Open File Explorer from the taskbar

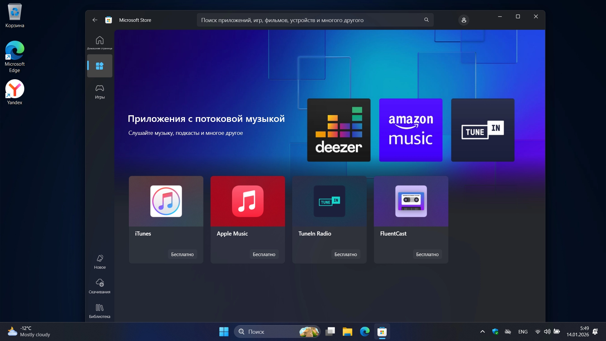(x=347, y=332)
